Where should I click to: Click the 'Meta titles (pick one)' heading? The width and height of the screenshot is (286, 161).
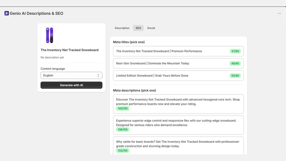click(129, 42)
